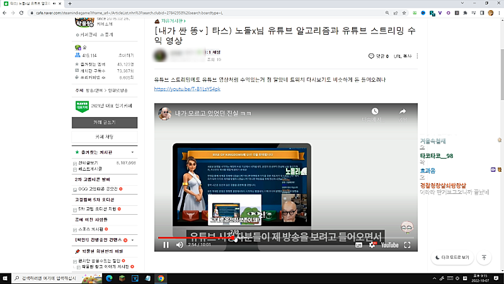Click 통계 statistics link
The width and height of the screenshot is (504, 284).
tap(106, 35)
